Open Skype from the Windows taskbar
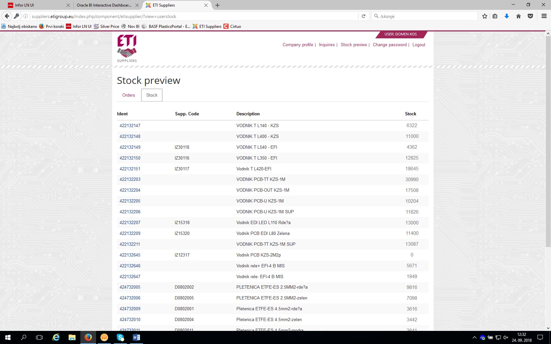Screen dimensions: 551x344 coord(120,337)
